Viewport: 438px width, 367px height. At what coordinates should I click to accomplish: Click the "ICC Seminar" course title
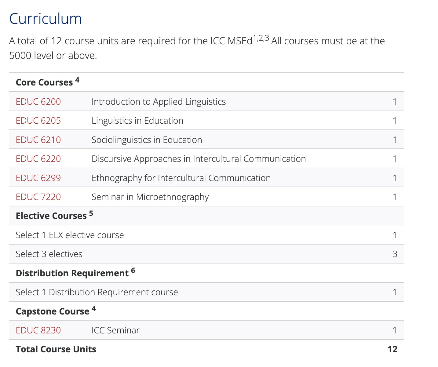(115, 330)
